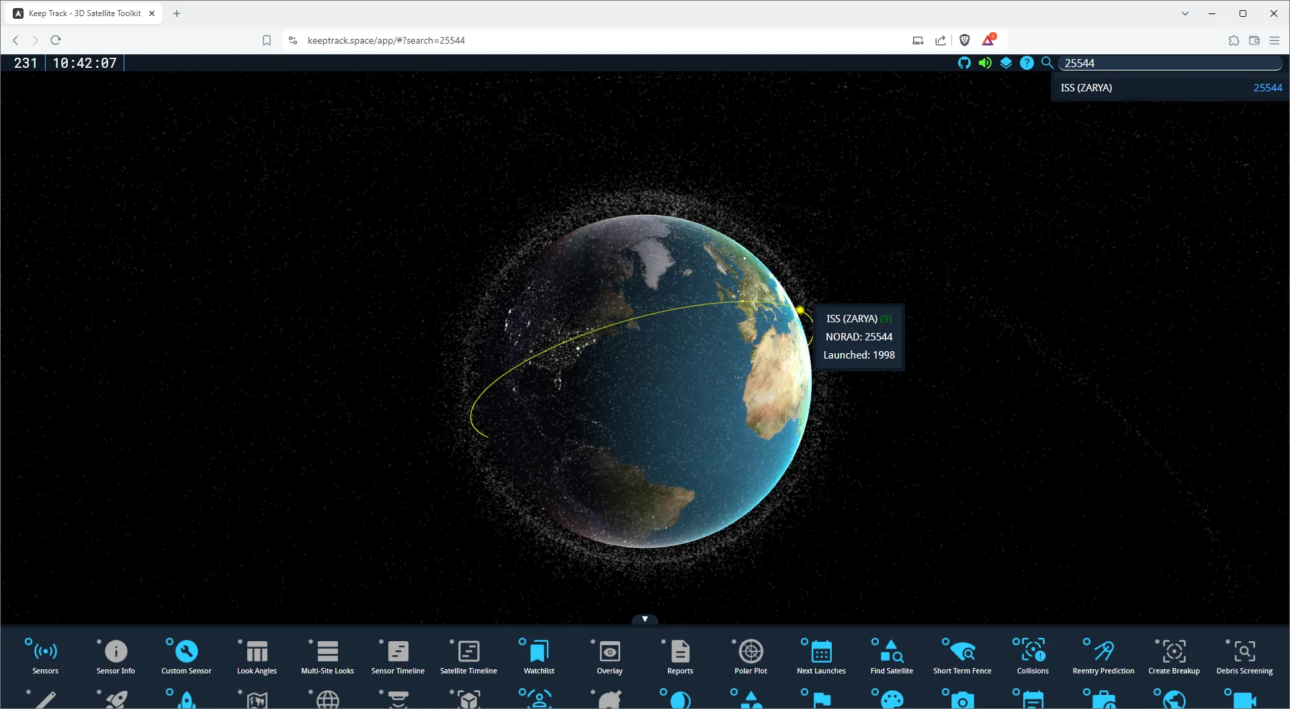The width and height of the screenshot is (1290, 709).
Task: Switch to the Keep Track browser tab
Action: click(x=81, y=13)
